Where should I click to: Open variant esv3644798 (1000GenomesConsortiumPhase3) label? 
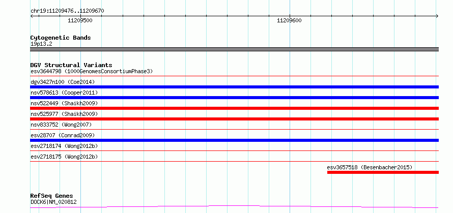92,71
